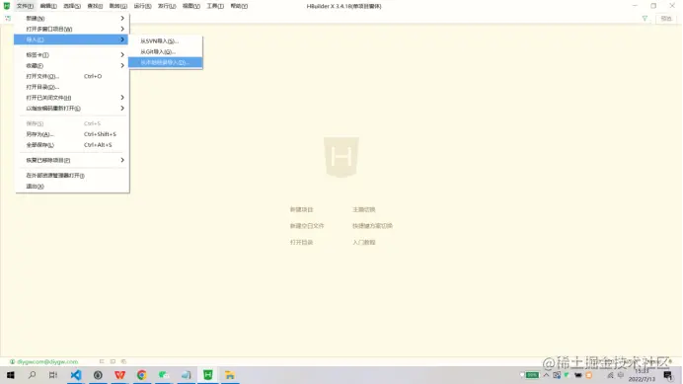Click the filter funnel icon in toolbar
The height and width of the screenshot is (384, 683).
[645, 19]
